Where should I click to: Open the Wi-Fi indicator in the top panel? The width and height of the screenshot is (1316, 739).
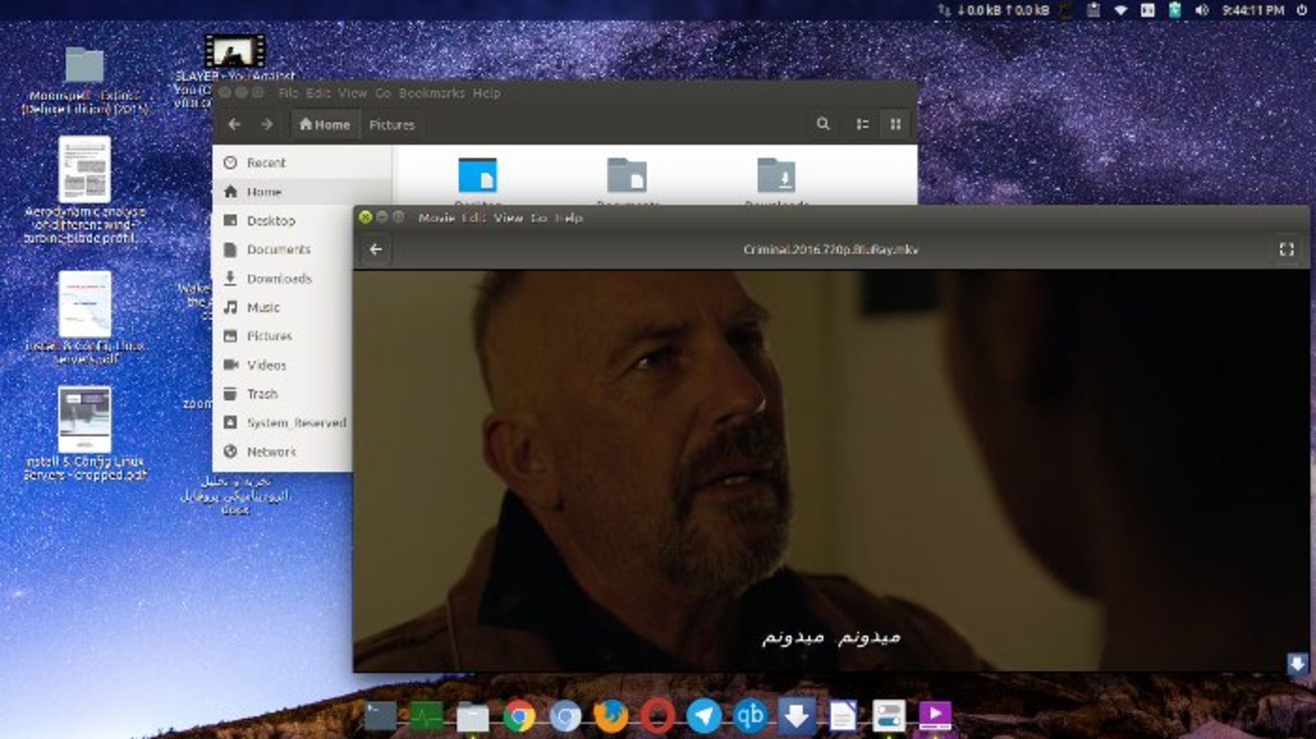[1121, 10]
